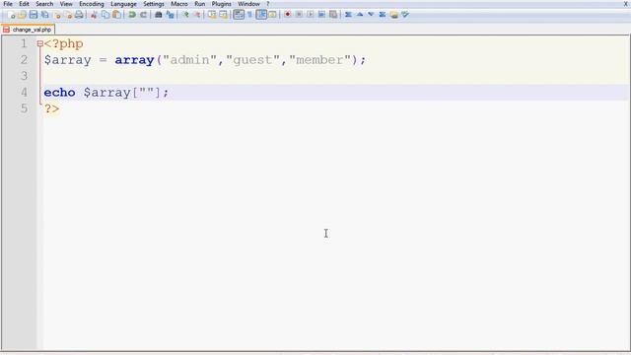Toggle Show All Characters paragraph icon
The image size is (631, 355).
point(249,15)
